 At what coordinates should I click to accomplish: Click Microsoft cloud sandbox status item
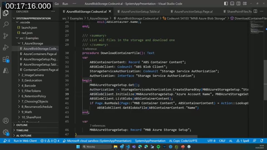click(x=97, y=141)
